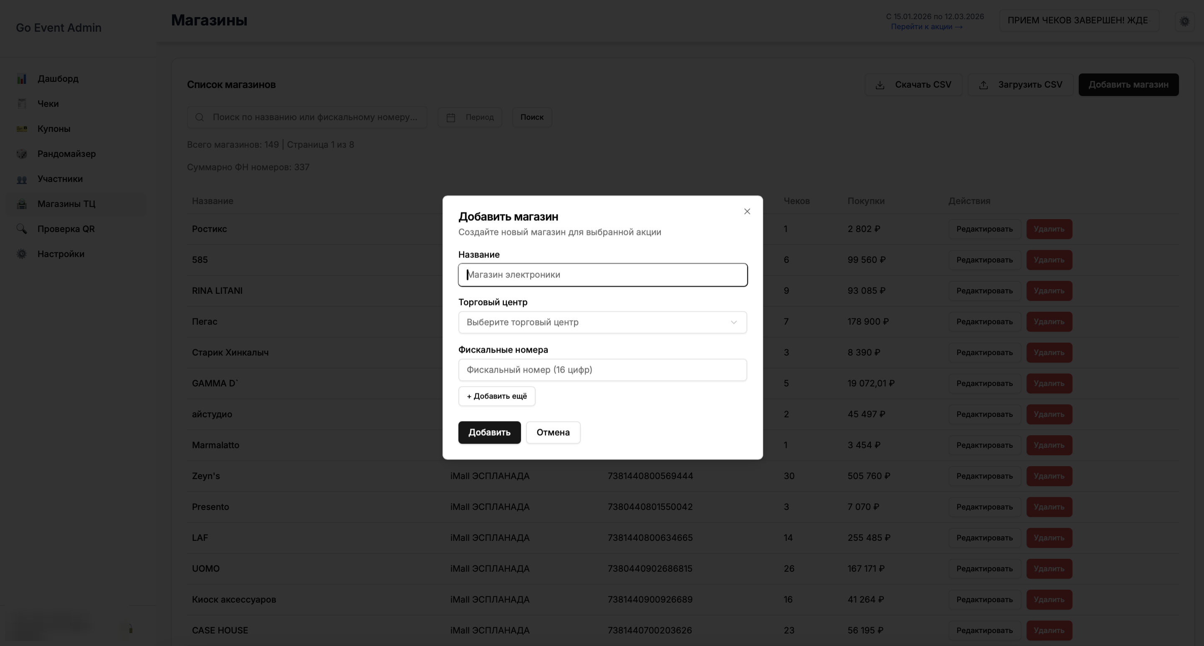Click the Фискальный номер input field

coord(602,370)
